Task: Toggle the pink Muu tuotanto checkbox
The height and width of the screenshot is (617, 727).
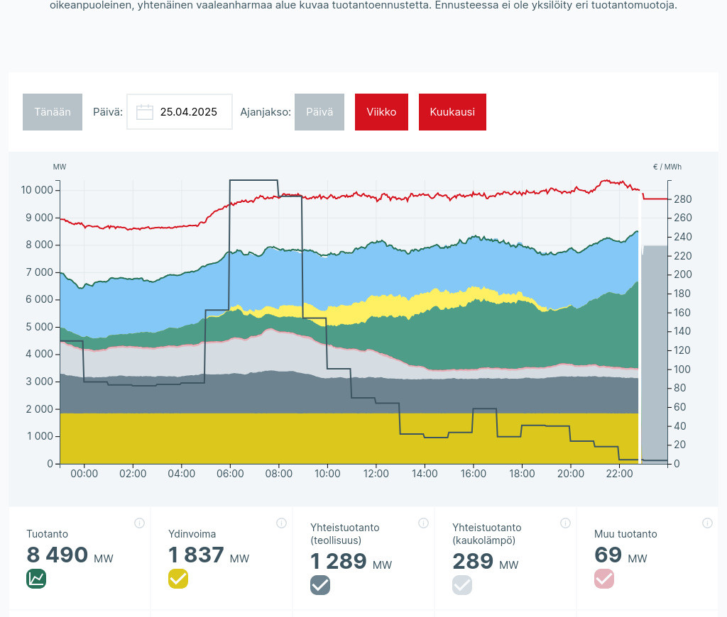Action: (604, 579)
